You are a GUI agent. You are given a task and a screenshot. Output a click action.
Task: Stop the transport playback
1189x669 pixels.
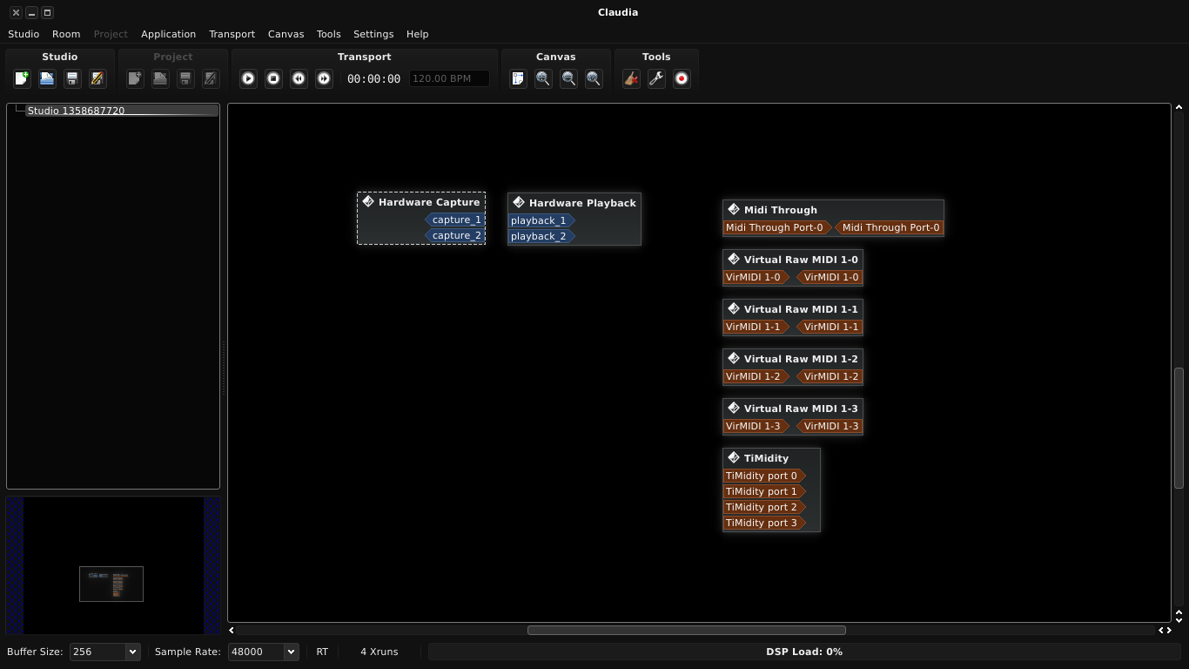click(273, 78)
